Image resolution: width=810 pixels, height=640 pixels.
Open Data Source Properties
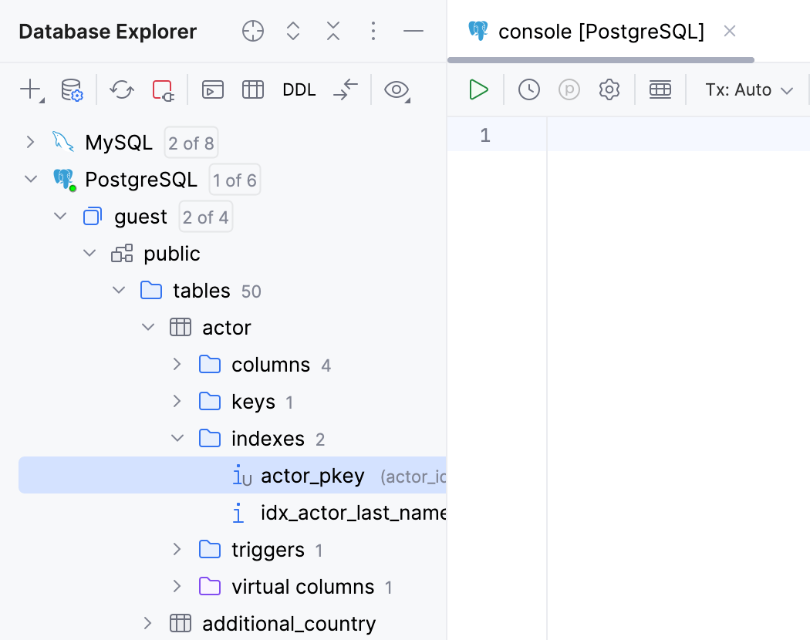point(72,89)
